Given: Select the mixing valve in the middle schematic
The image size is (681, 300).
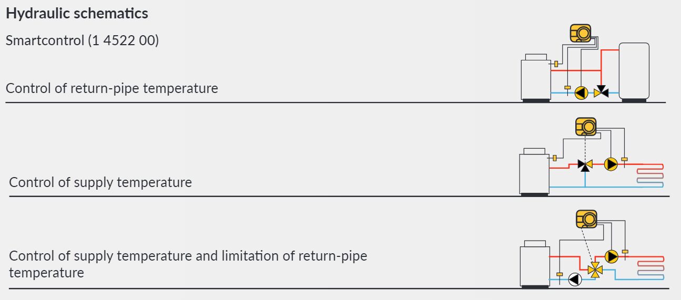Looking at the screenshot, I should point(585,164).
